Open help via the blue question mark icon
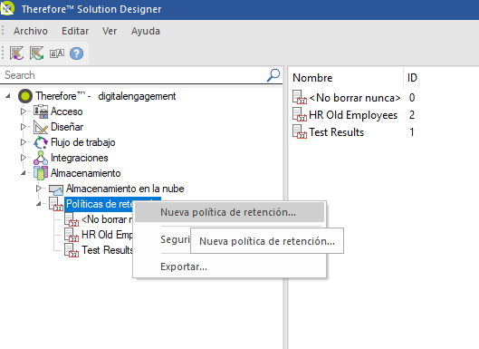The height and width of the screenshot is (349, 479). click(x=76, y=53)
